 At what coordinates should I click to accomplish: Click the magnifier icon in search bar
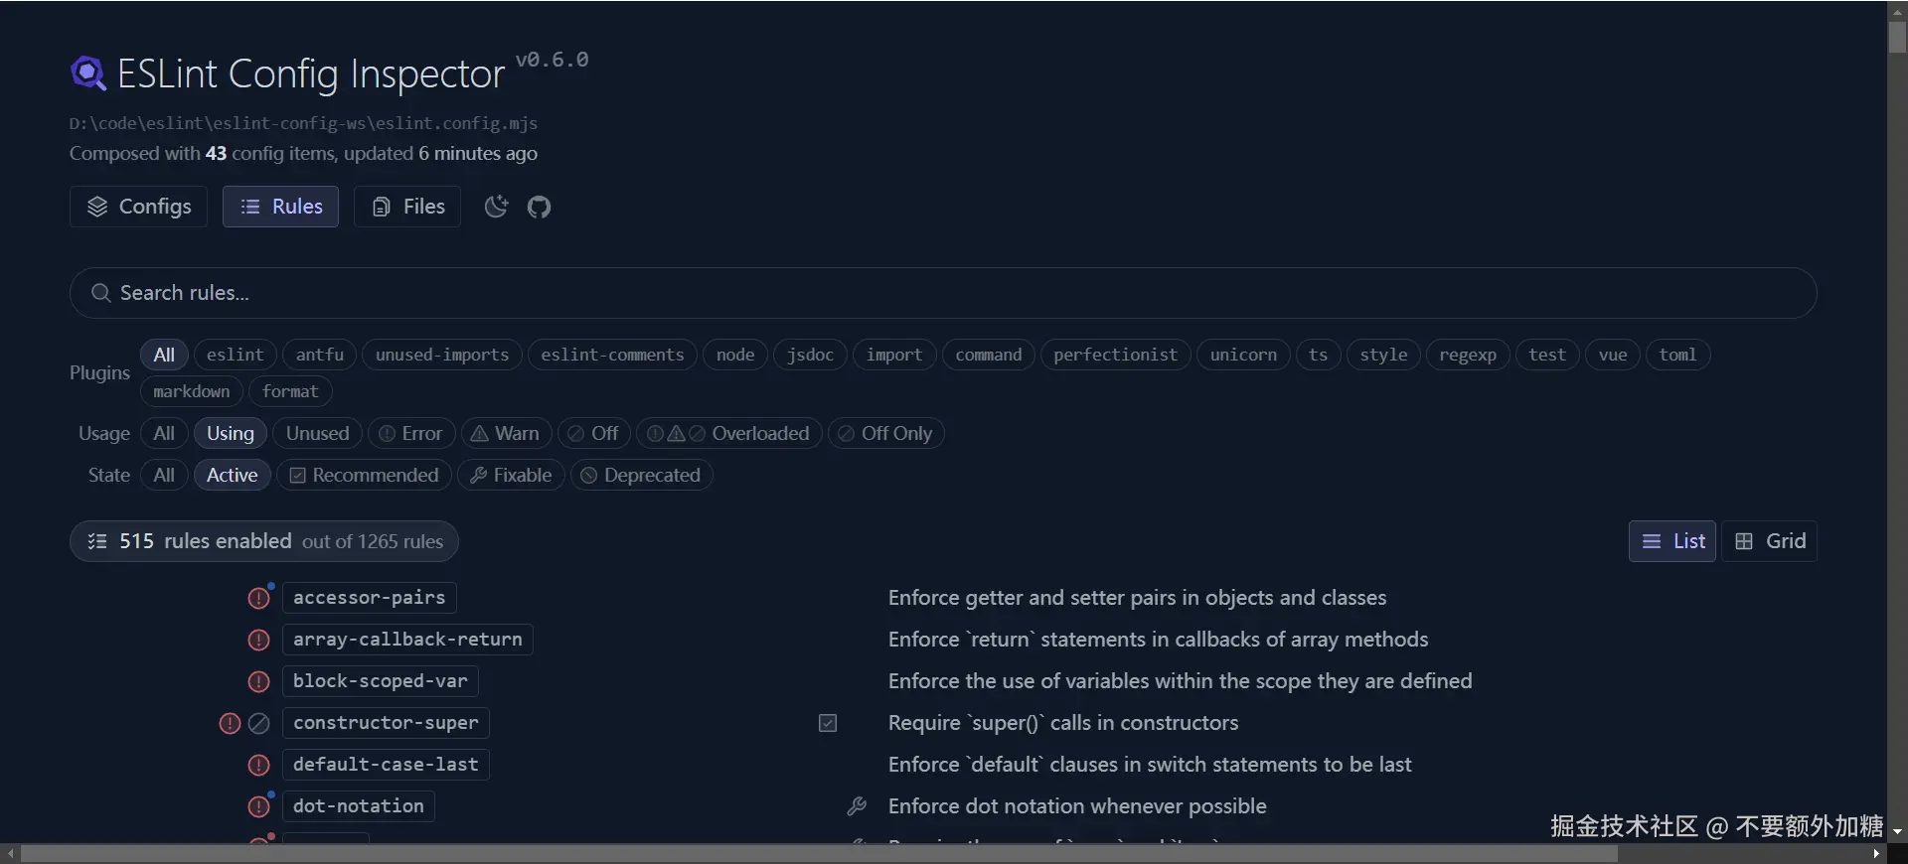tap(100, 293)
